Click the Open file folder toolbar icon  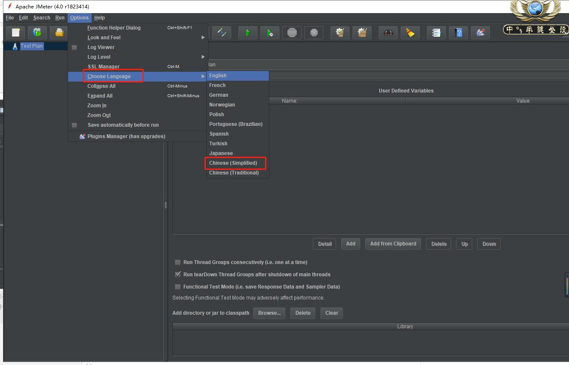click(59, 33)
